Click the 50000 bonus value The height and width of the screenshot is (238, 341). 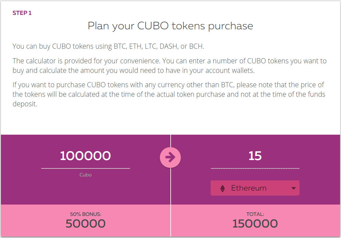point(85,224)
